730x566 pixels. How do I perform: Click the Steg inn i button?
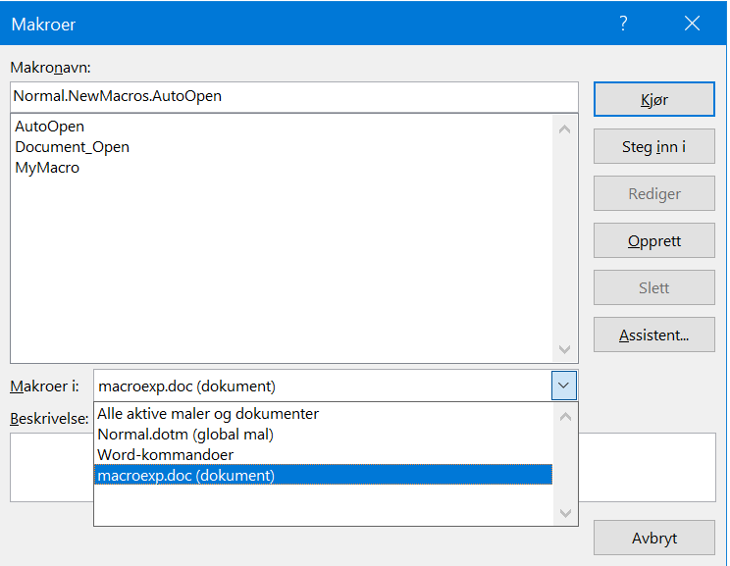pyautogui.click(x=653, y=147)
